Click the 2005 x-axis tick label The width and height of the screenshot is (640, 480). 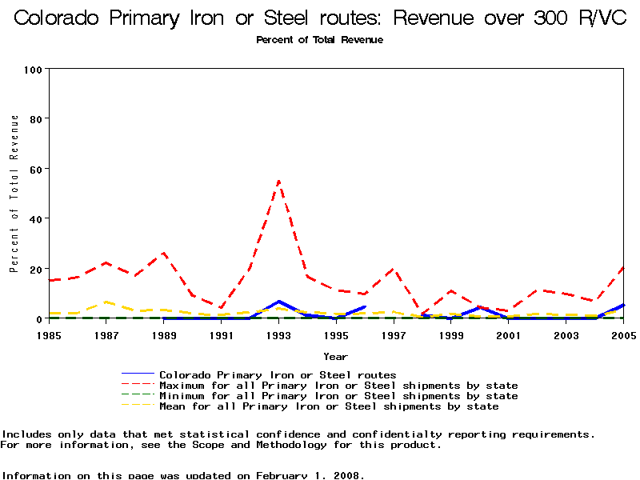point(623,335)
